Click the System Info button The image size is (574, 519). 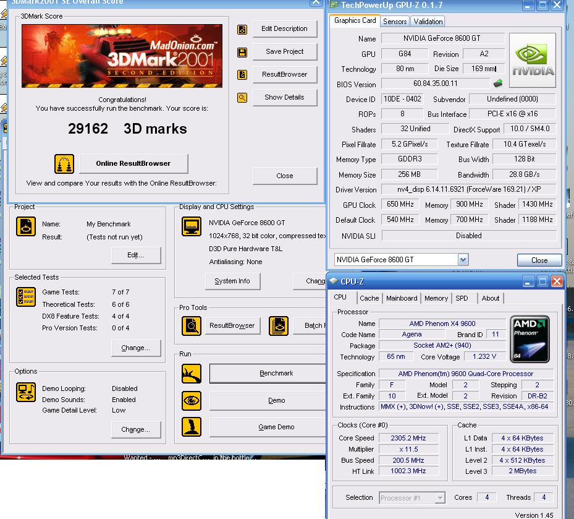pyautogui.click(x=232, y=281)
